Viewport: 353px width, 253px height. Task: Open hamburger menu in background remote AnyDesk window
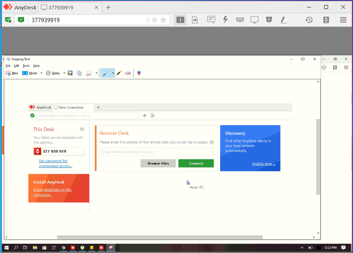coord(346,67)
